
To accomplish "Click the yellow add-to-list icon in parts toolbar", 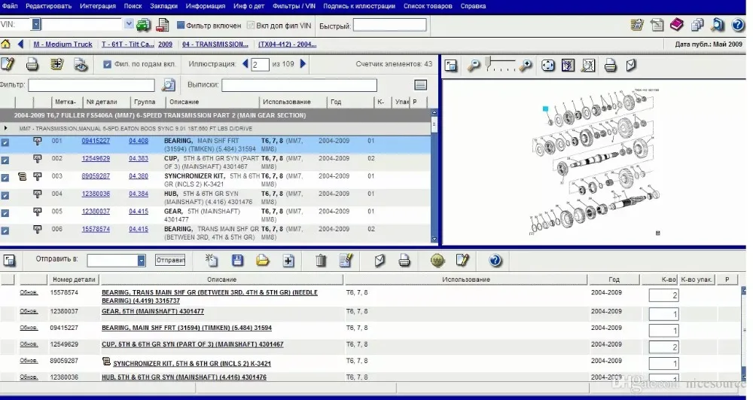I will click(57, 64).
